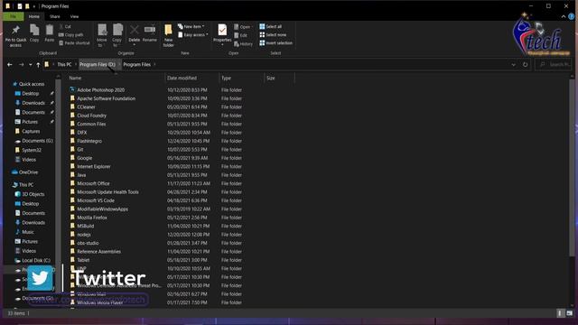Image resolution: width=578 pixels, height=325 pixels.
Task: Click Select all in ribbon
Action: click(x=271, y=26)
